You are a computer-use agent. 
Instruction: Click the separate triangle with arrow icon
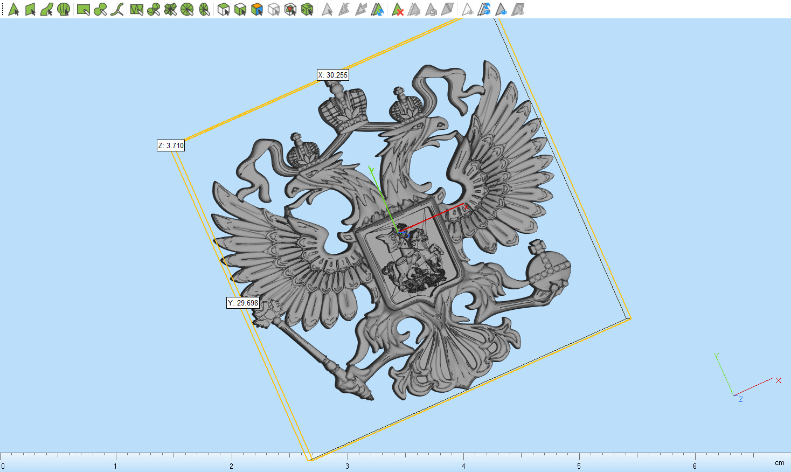pos(414,9)
